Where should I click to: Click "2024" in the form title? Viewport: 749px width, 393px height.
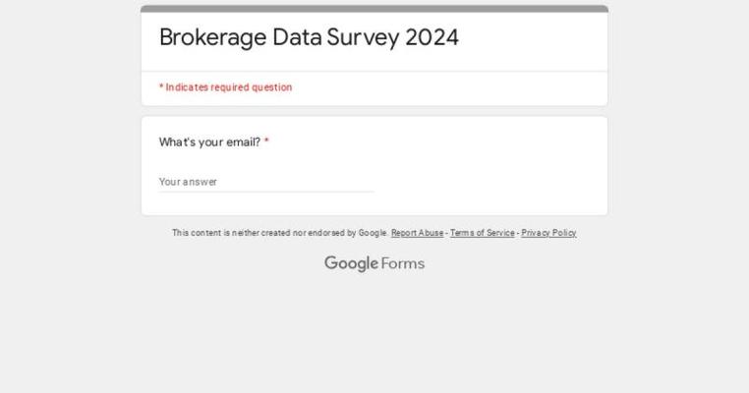(x=432, y=37)
